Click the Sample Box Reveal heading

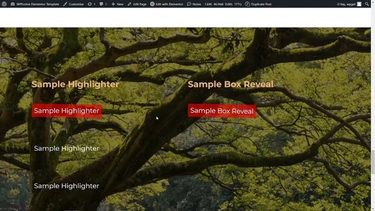[x=230, y=84]
